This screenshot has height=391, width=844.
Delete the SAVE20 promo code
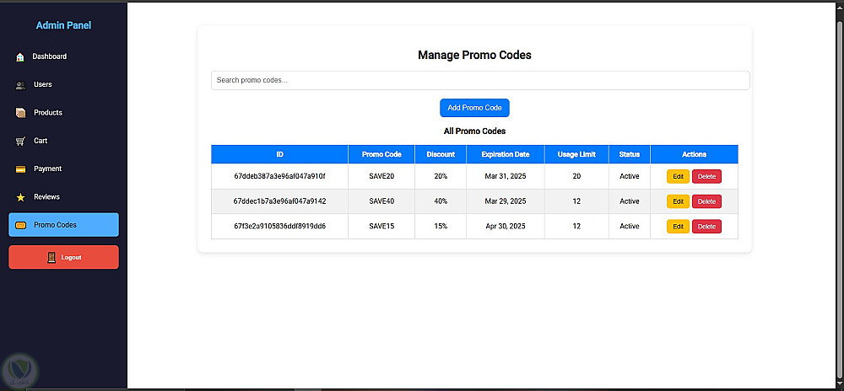[706, 176]
